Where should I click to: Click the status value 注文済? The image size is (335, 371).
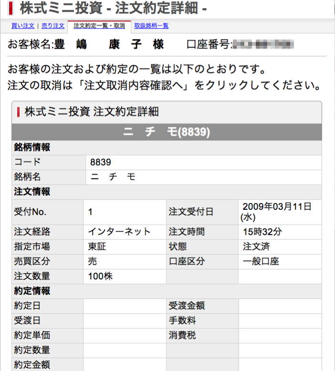click(256, 247)
